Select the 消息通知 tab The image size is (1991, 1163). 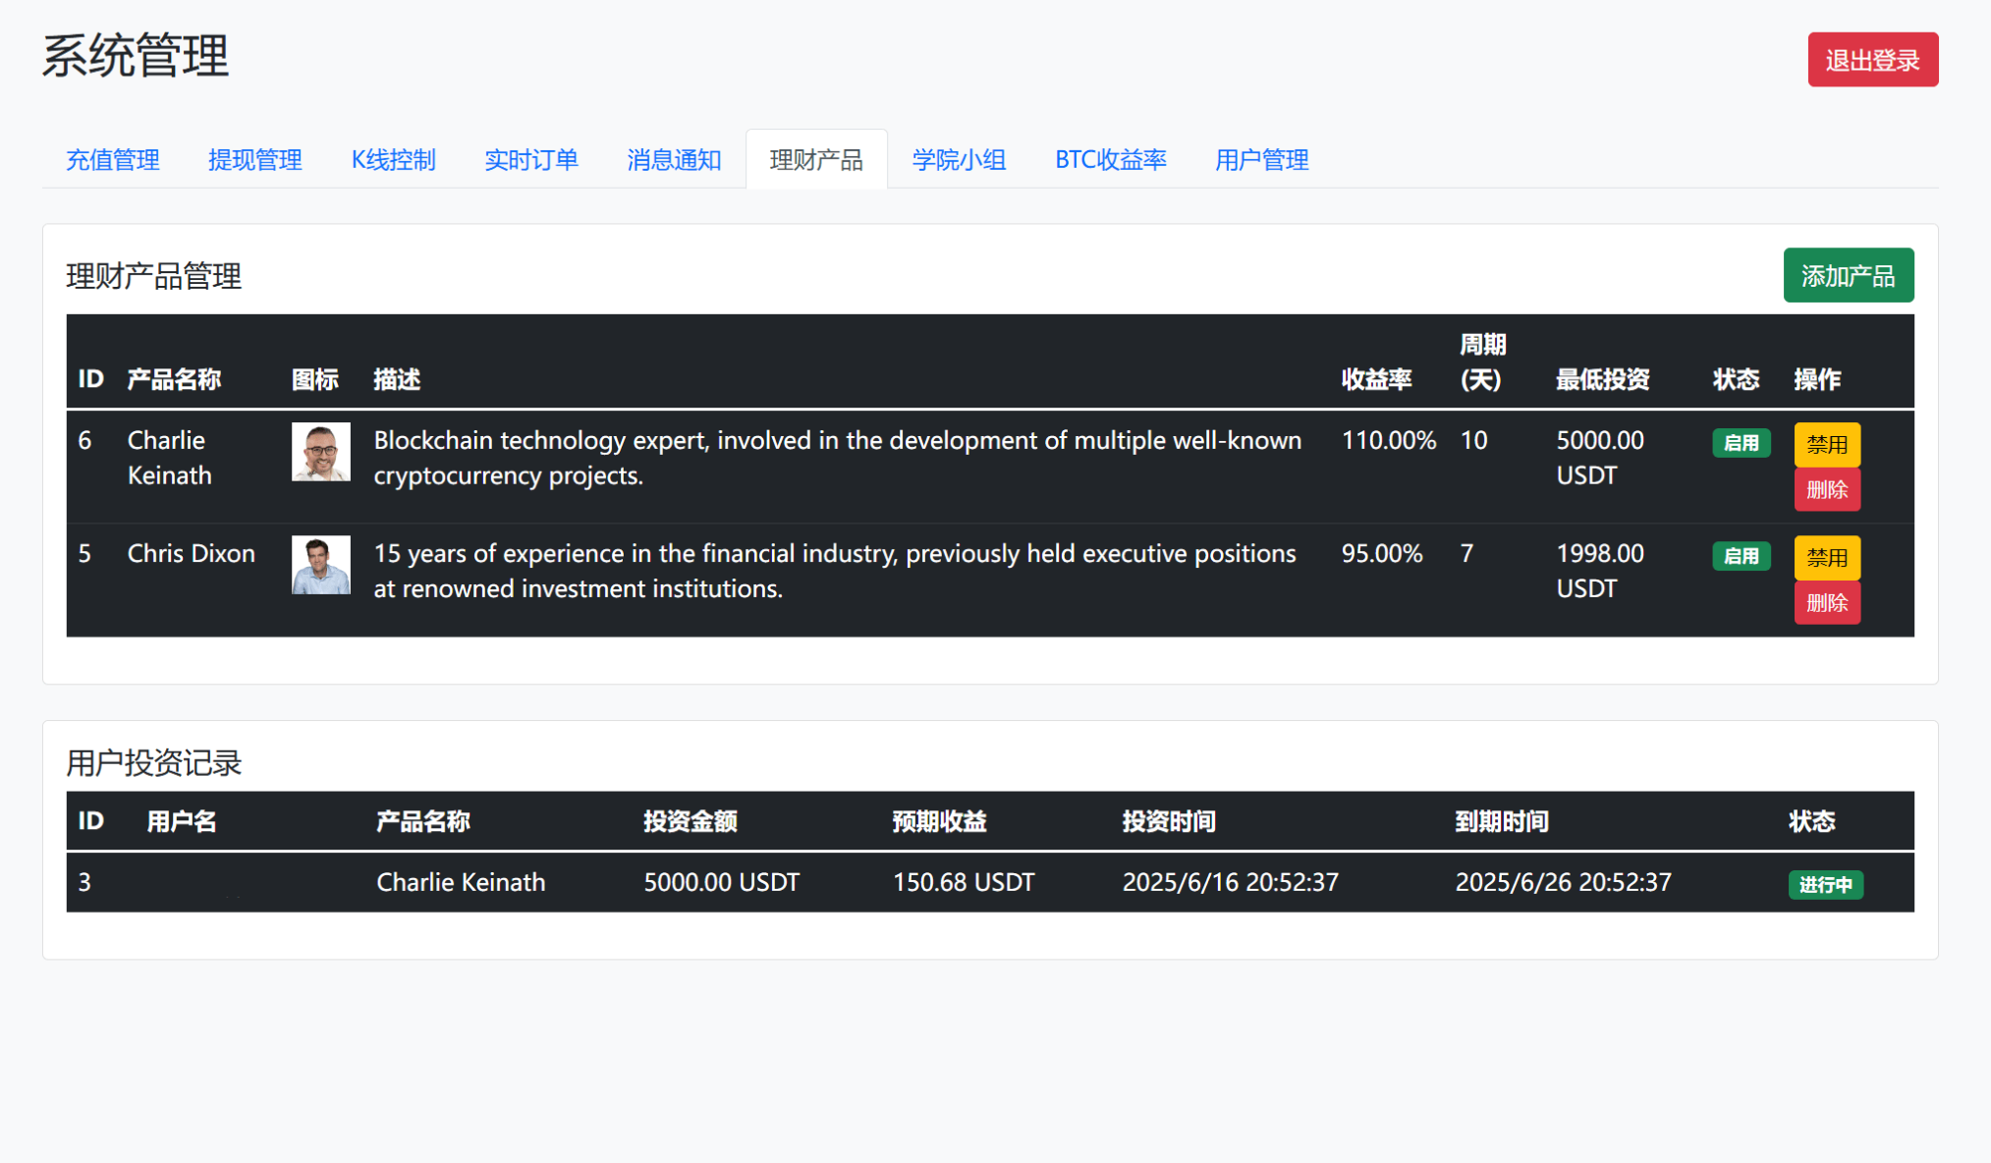point(674,160)
